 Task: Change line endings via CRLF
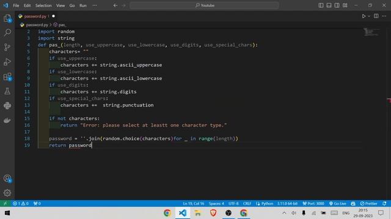click(247, 203)
